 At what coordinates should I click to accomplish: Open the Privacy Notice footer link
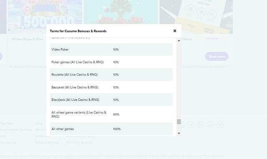coord(47,142)
